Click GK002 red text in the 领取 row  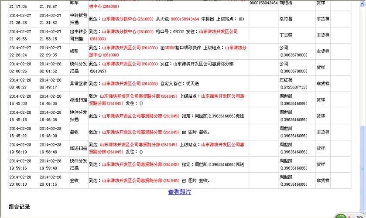coord(169,48)
